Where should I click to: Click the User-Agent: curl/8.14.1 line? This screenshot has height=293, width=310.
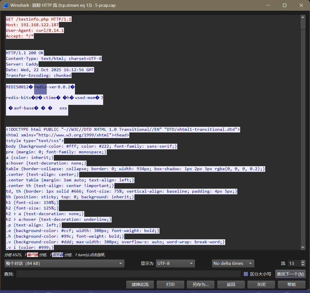[35, 30]
